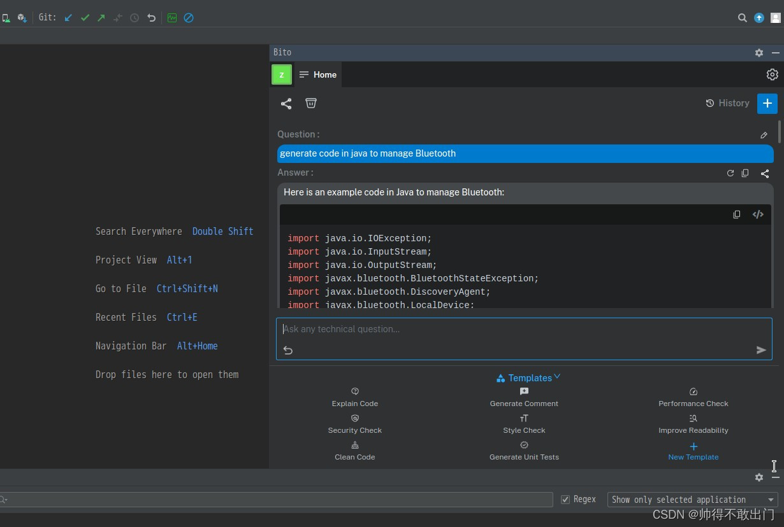This screenshot has width=784, height=527.
Task: Select the Improve Readability template
Action: [x=693, y=425]
